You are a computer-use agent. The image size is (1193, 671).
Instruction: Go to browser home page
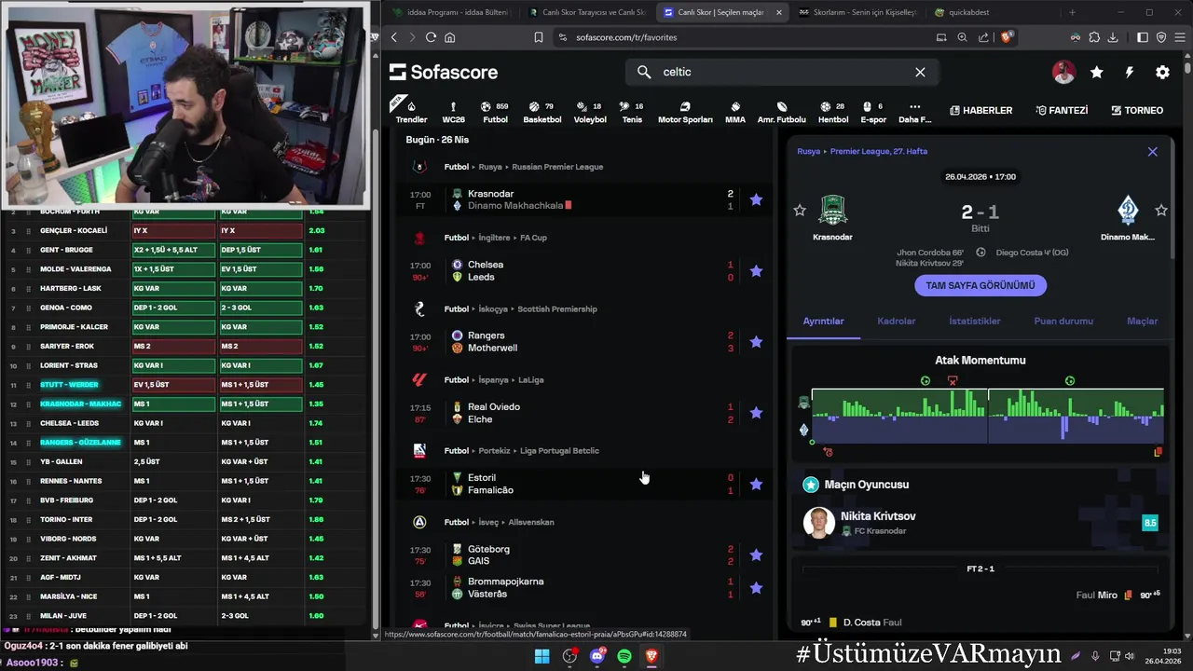[x=449, y=37]
